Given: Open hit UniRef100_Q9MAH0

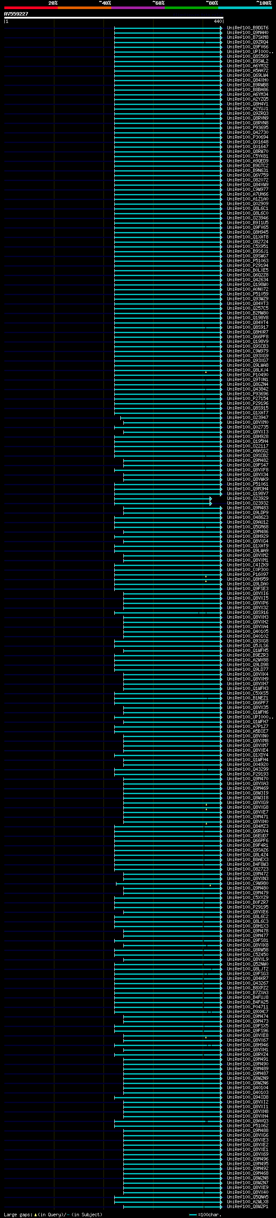Looking at the screenshot, I should 248,33.
